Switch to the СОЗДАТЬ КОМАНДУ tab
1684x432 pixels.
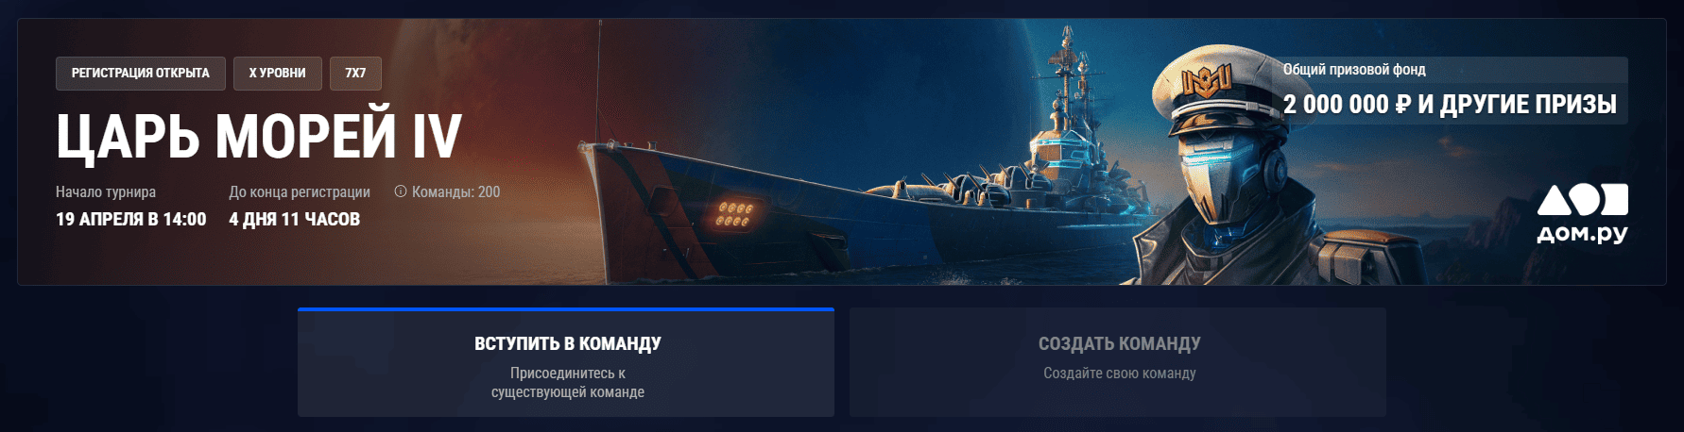[x=1118, y=363]
